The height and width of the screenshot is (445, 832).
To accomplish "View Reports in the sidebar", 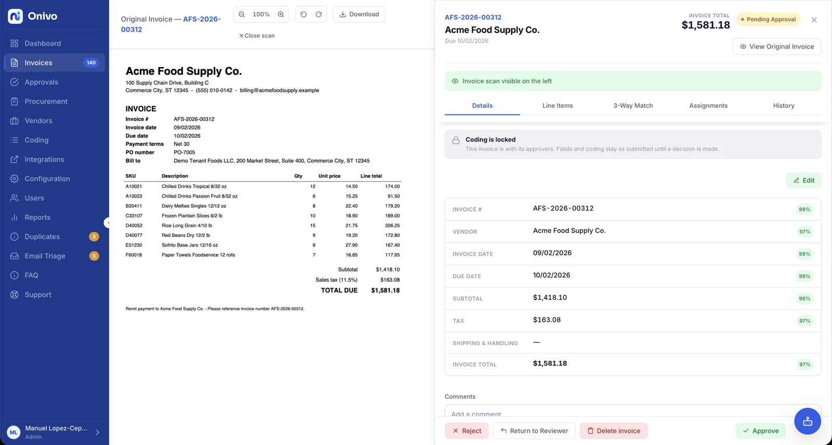I will click(x=55, y=217).
